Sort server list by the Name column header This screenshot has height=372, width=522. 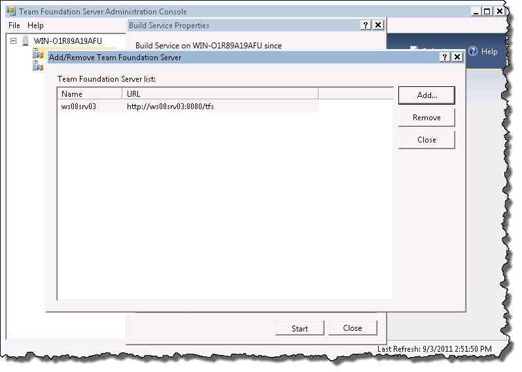point(89,94)
